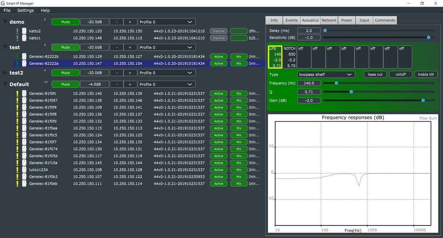This screenshot has height=238, width=443.
Task: Click yellow warning indicator for Genelec-81f0fc
Action: tap(17, 93)
